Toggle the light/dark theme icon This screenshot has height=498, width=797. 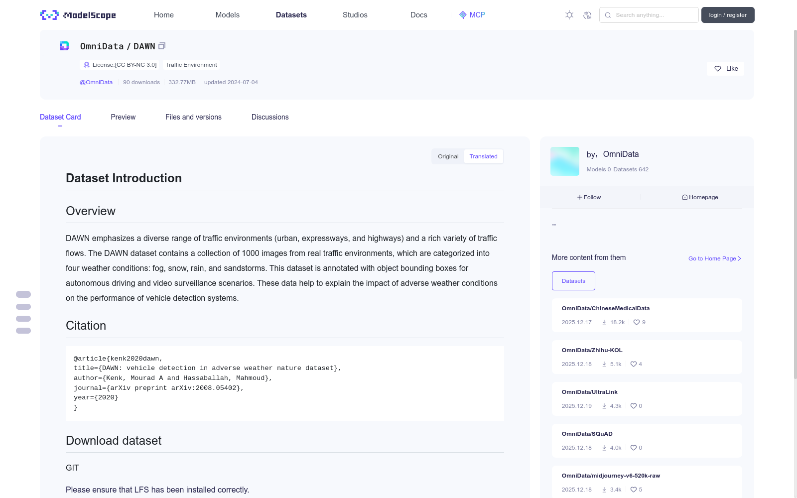click(569, 15)
